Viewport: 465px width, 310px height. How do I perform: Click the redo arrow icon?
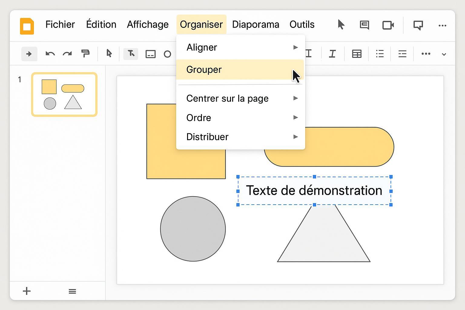coord(67,54)
